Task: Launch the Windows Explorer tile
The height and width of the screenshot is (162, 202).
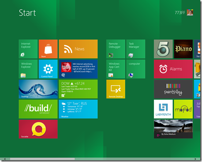Action: (28, 69)
